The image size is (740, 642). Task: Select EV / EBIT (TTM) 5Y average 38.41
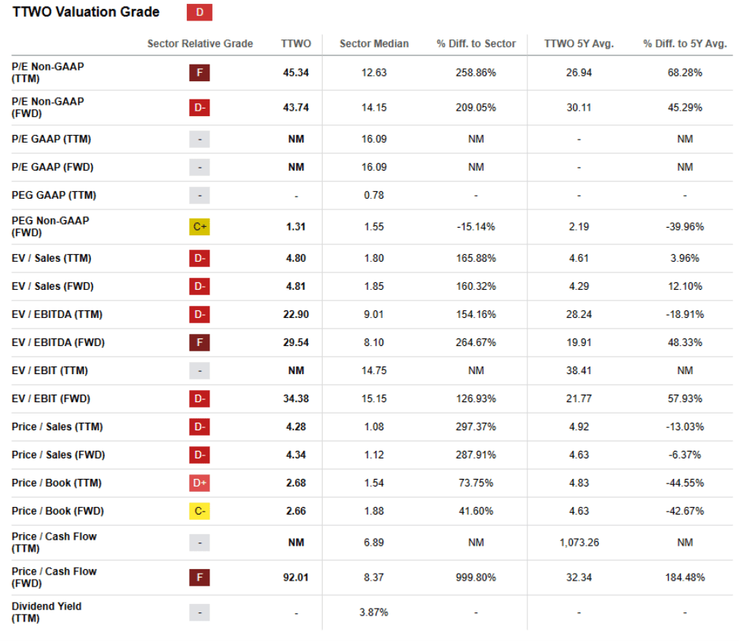click(578, 371)
